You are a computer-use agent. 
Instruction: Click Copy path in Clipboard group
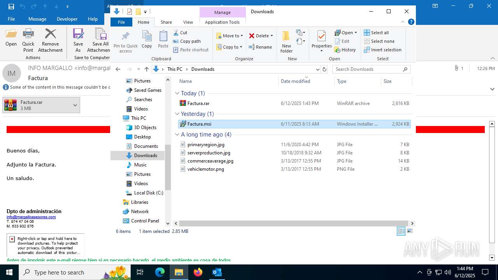click(187, 41)
